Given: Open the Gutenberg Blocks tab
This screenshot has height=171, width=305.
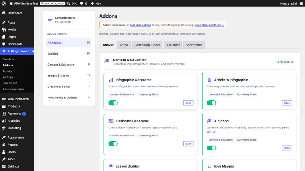Looking at the screenshot, I should pyautogui.click(x=147, y=45).
